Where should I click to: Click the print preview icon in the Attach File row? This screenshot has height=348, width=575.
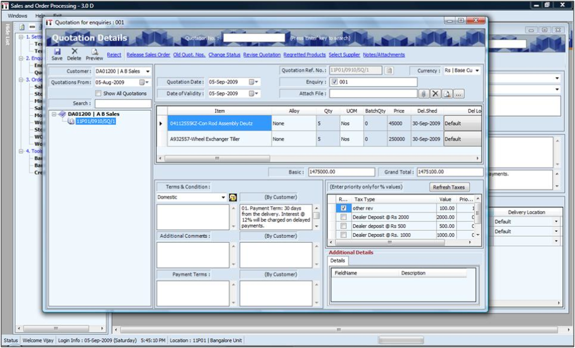tap(446, 93)
